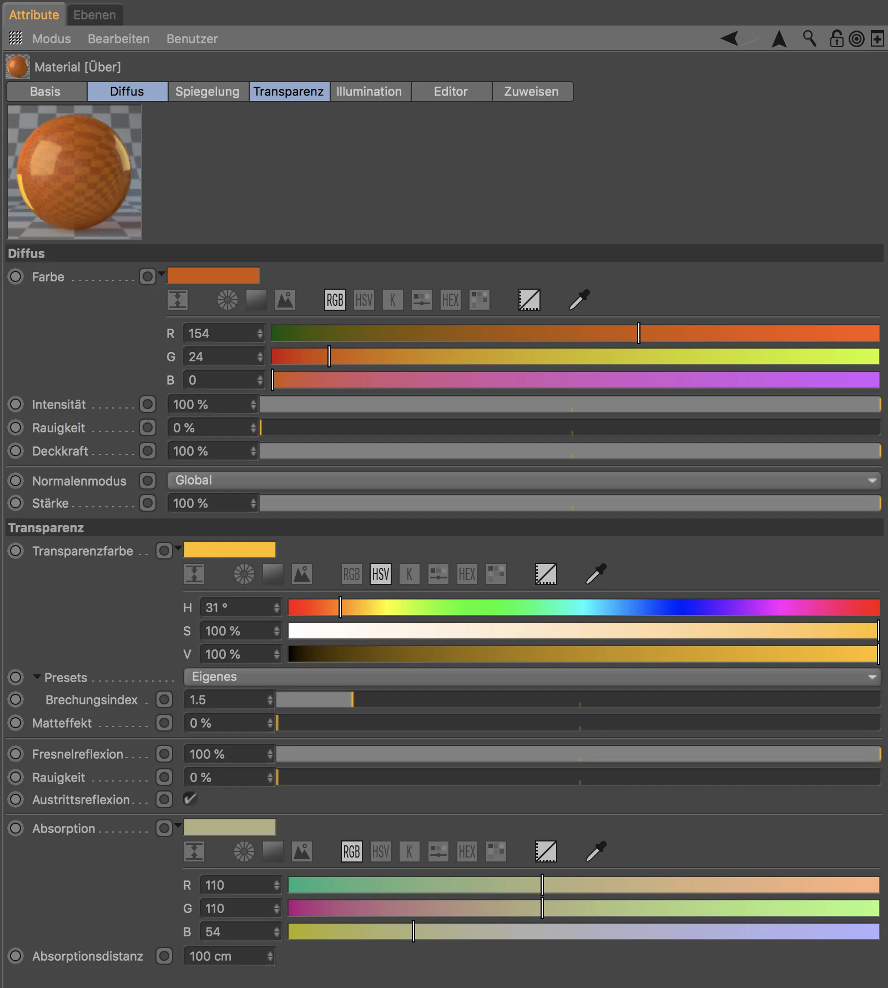Click the back arrow in Attribute manager
The height and width of the screenshot is (988, 888).
tap(729, 38)
